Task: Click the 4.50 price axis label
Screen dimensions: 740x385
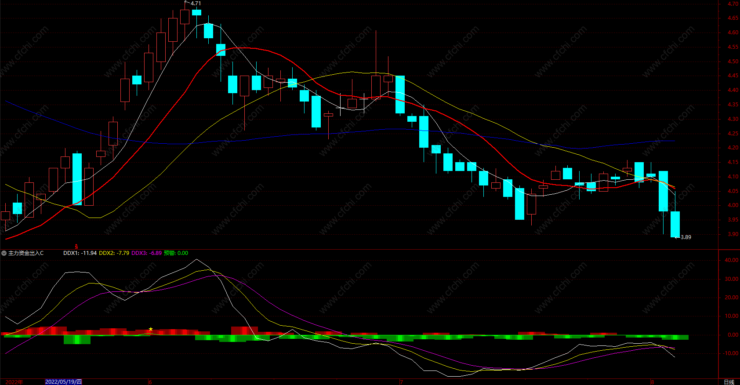Action: click(733, 62)
